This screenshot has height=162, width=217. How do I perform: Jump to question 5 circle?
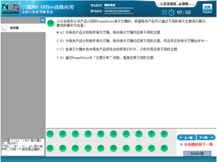coord(101,134)
